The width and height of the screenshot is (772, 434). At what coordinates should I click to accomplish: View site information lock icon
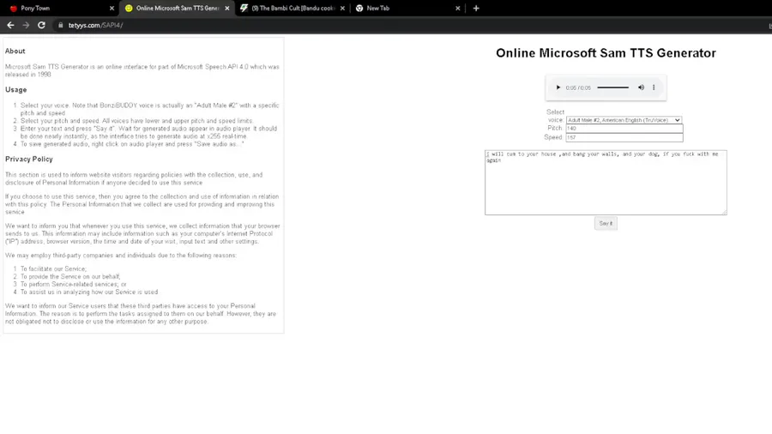61,25
